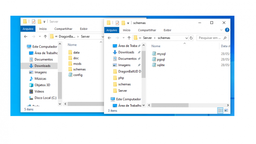Select DragonBallUD folder in schemas navigation pane
This screenshot has width=256, height=144.
click(127, 72)
